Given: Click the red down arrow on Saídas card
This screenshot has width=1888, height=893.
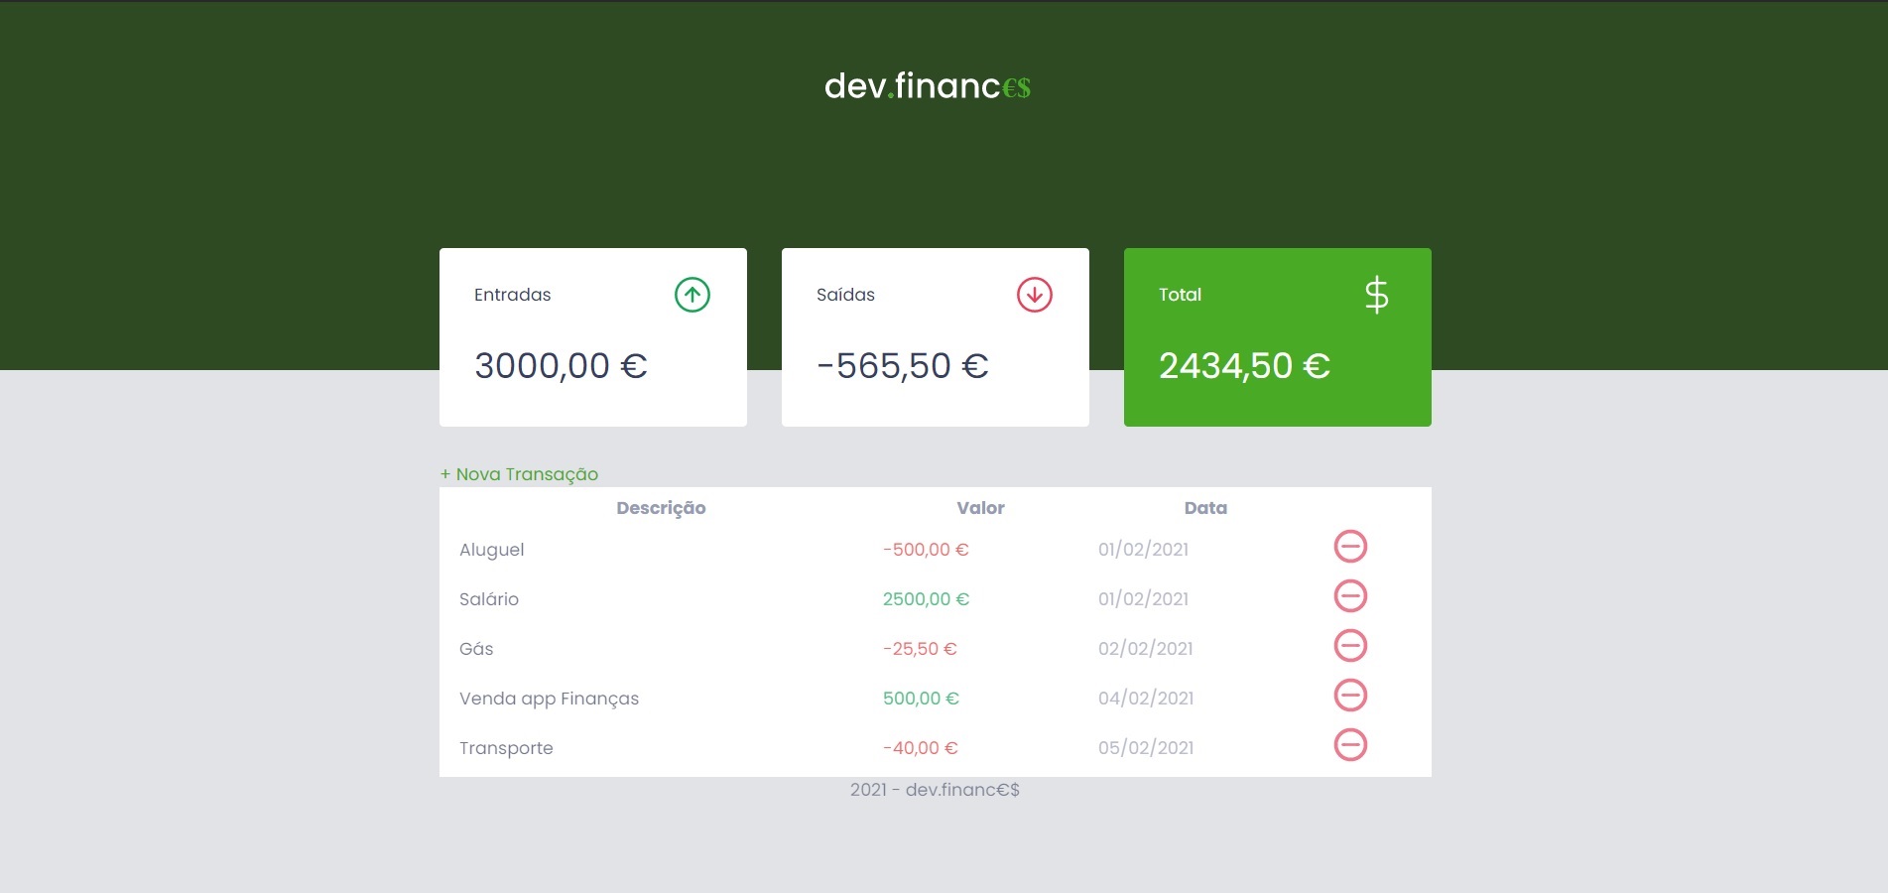Looking at the screenshot, I should (x=1034, y=294).
